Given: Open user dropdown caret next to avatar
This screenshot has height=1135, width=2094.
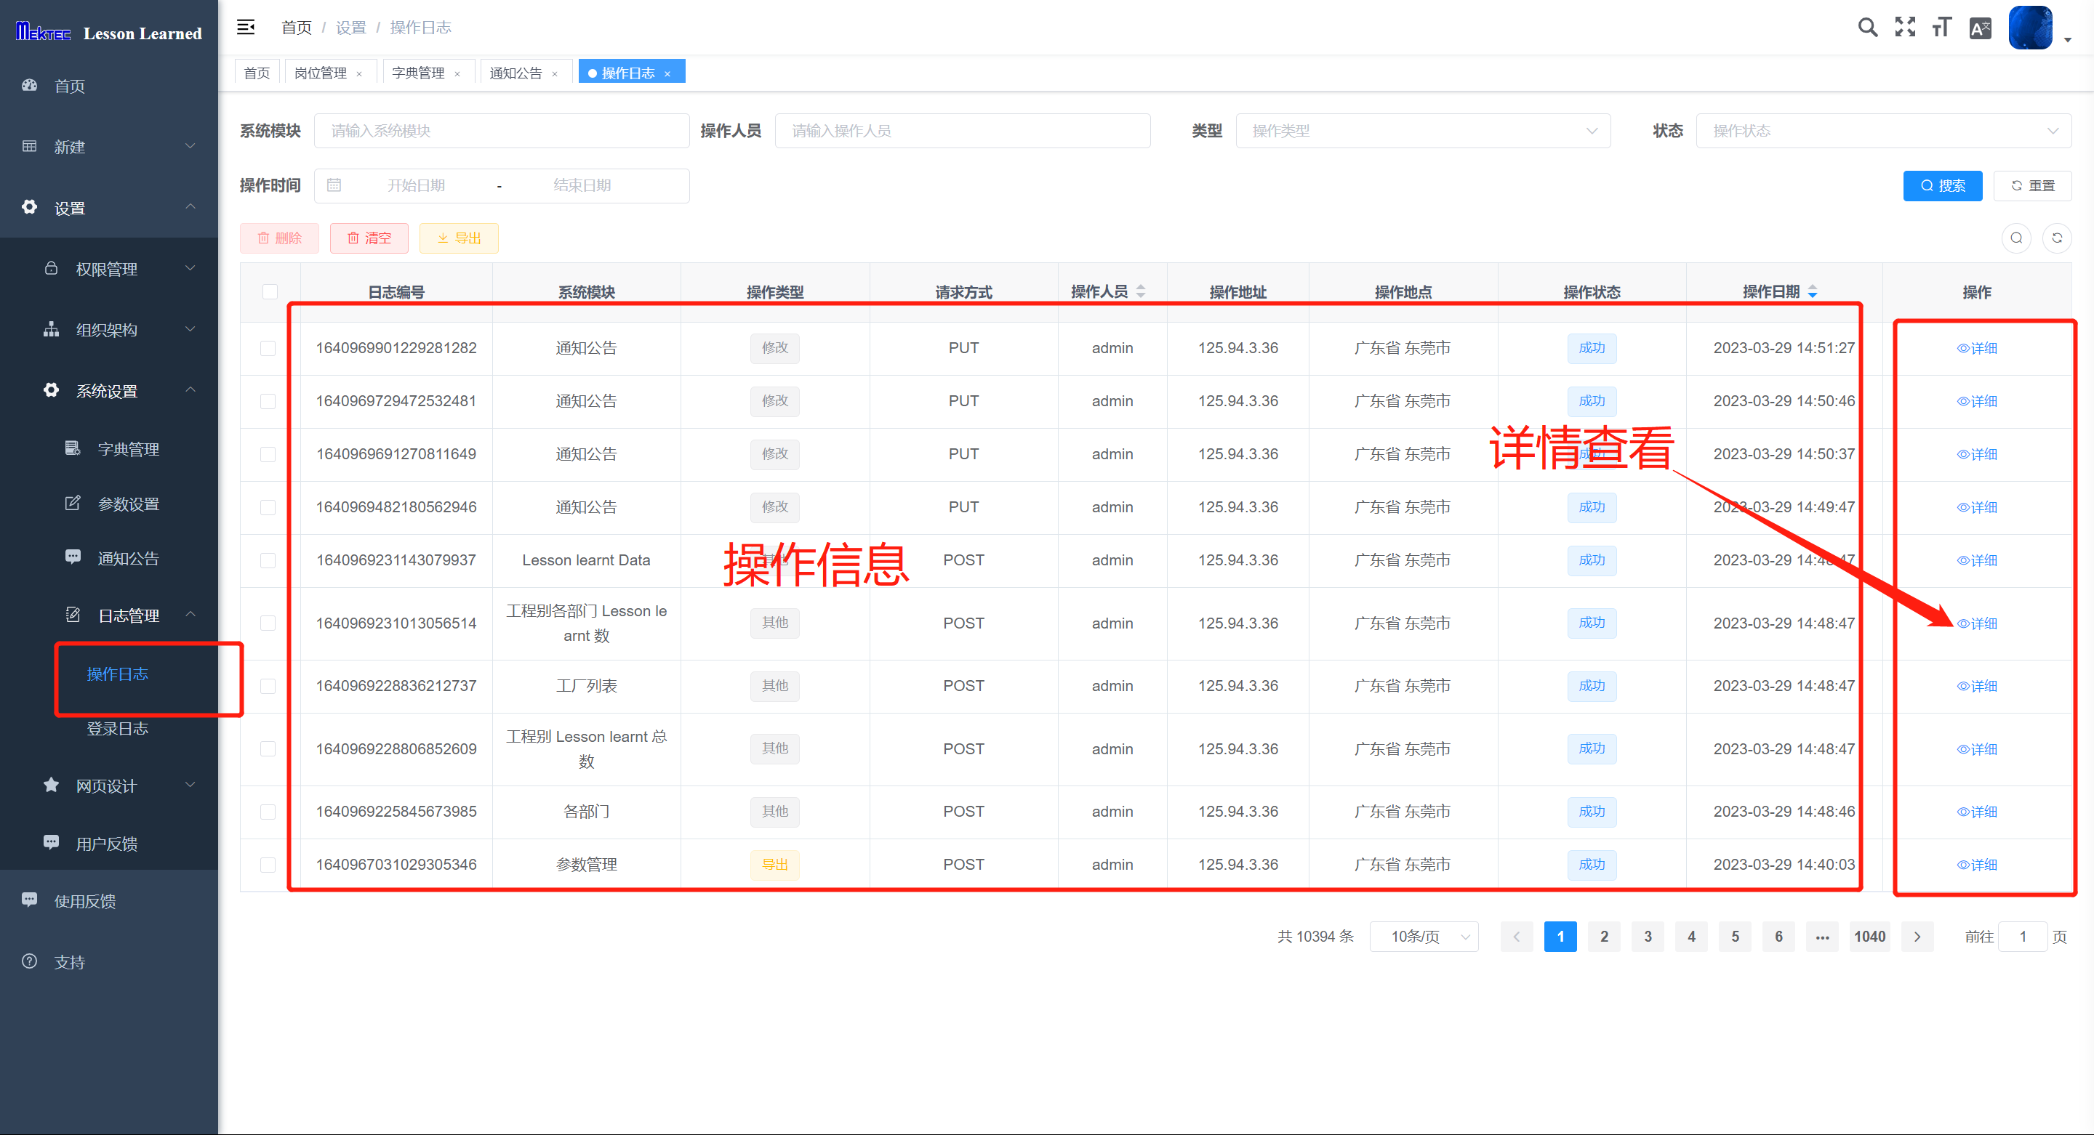Looking at the screenshot, I should (x=2068, y=39).
